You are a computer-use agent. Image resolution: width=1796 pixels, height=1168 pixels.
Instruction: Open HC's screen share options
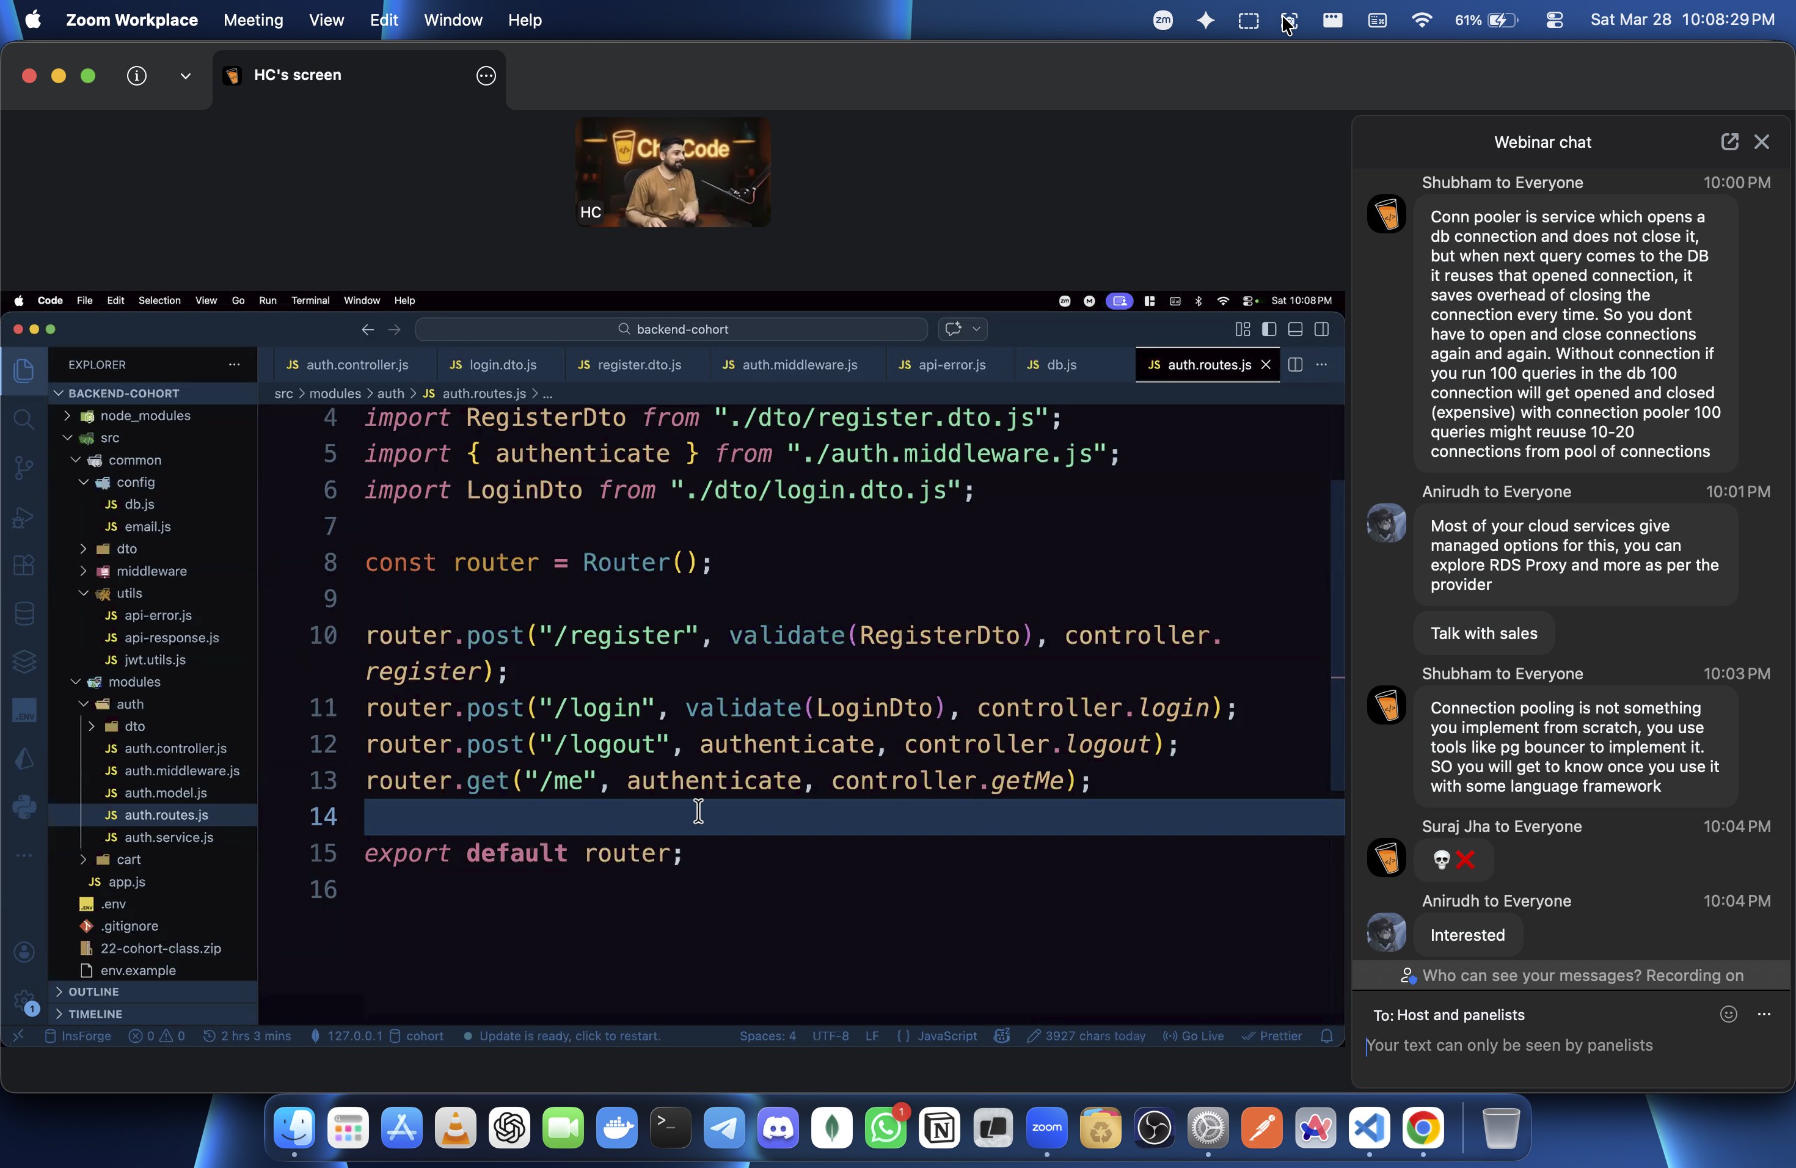486,76
